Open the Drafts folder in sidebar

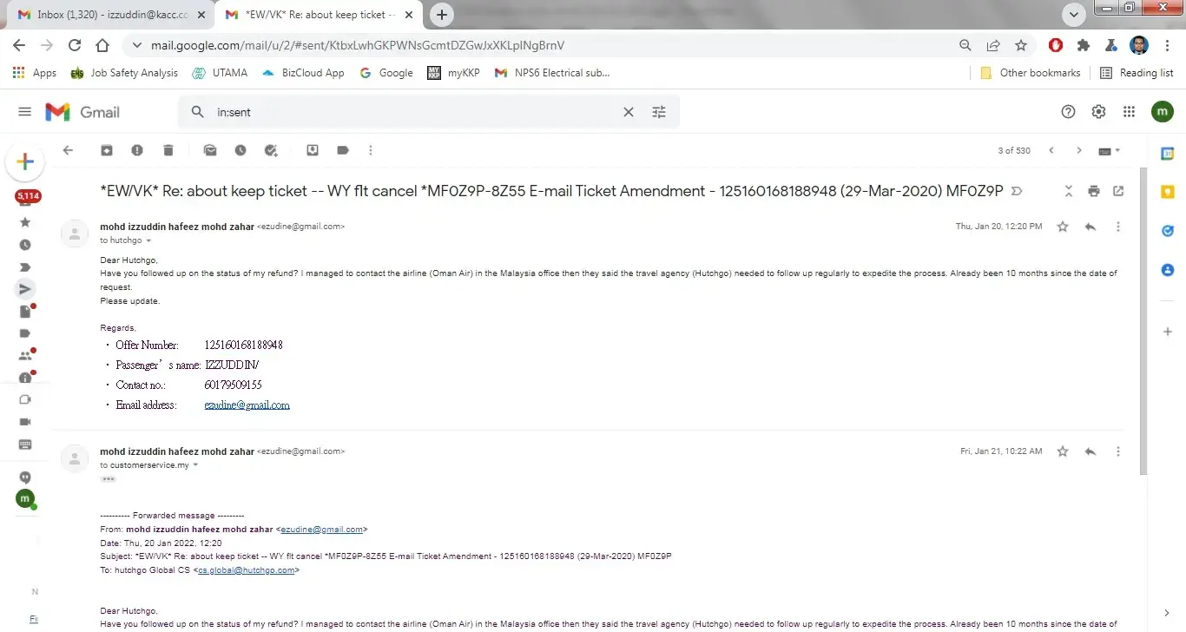click(x=25, y=311)
